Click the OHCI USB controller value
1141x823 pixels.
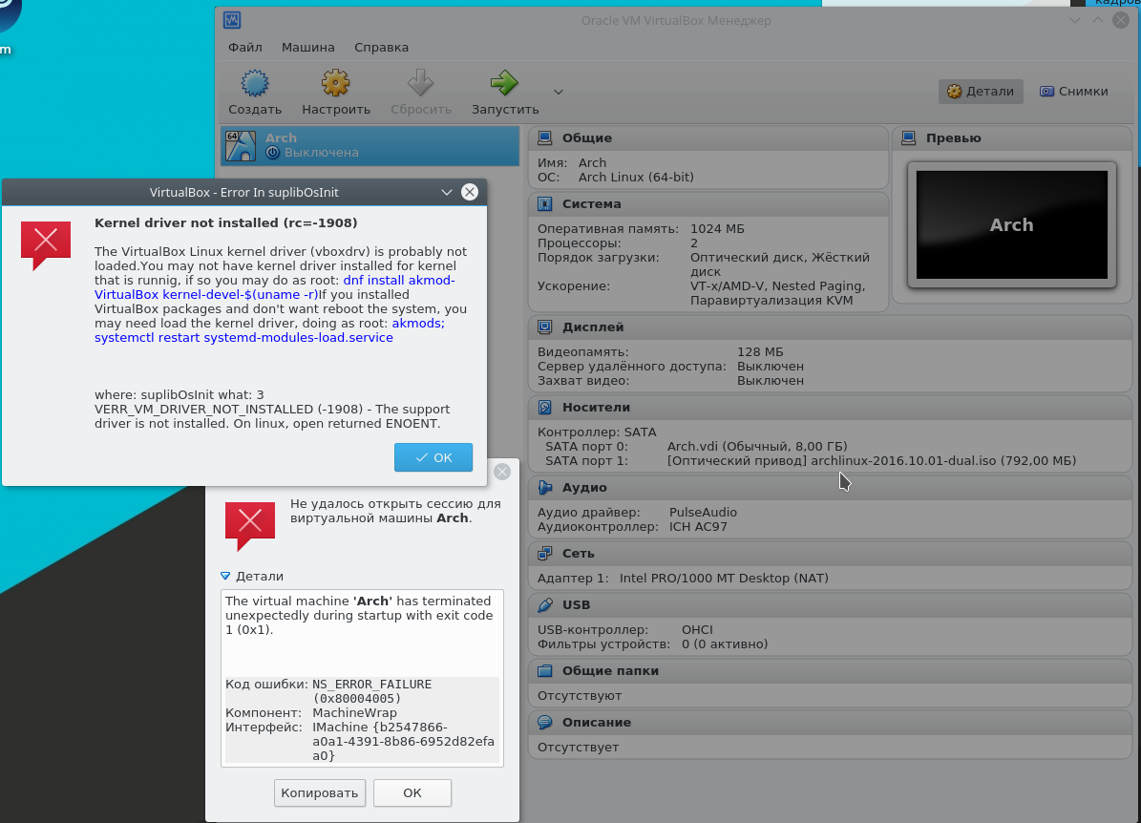pyautogui.click(x=697, y=629)
